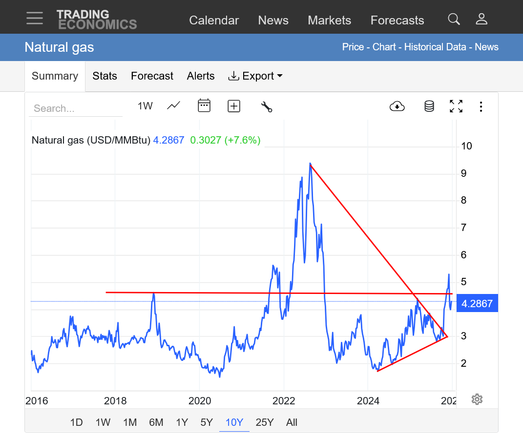Viewport: 523px width, 440px height.
Task: Click the chart Search input field
Action: [76, 108]
